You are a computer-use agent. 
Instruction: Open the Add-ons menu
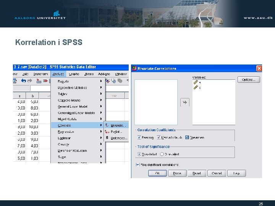coord(104,74)
